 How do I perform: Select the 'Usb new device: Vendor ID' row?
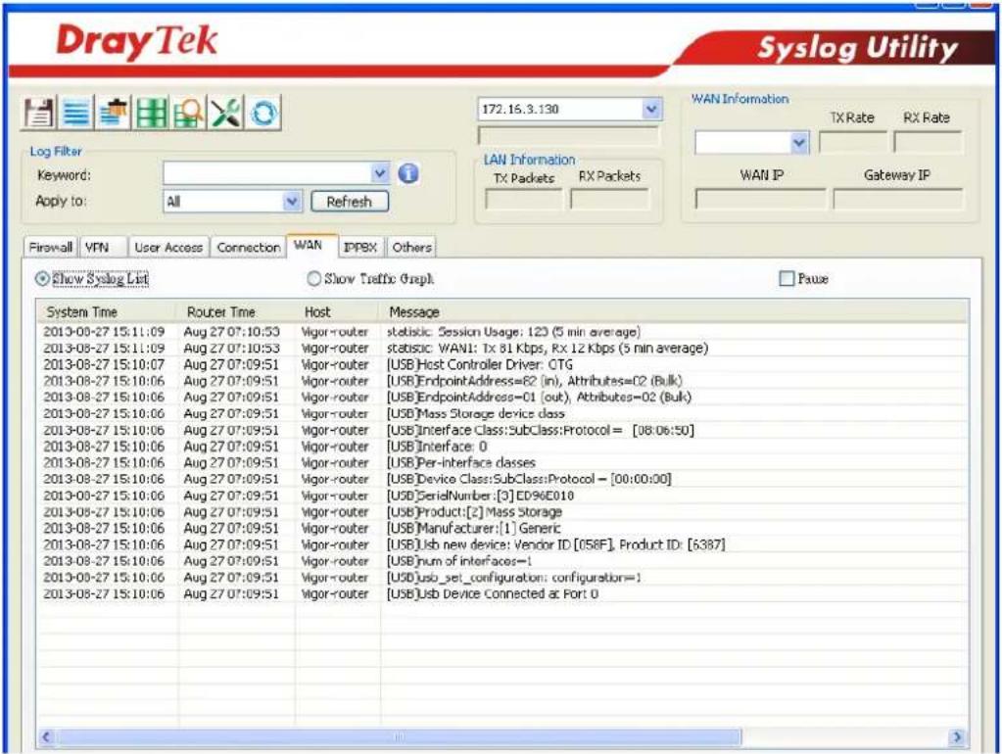tap(502, 545)
